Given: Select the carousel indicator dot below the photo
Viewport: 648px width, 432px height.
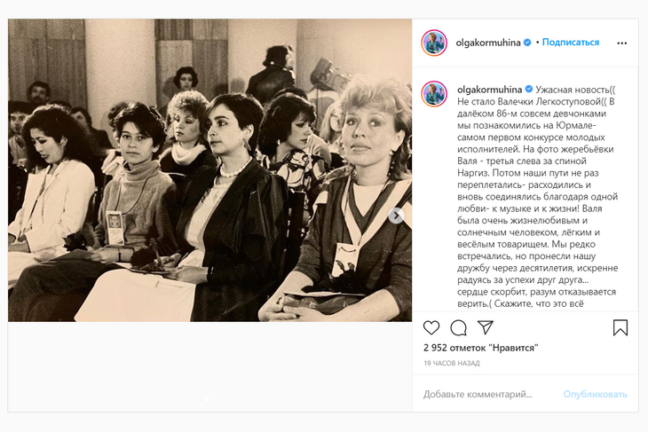Looking at the screenshot, I should [207, 399].
